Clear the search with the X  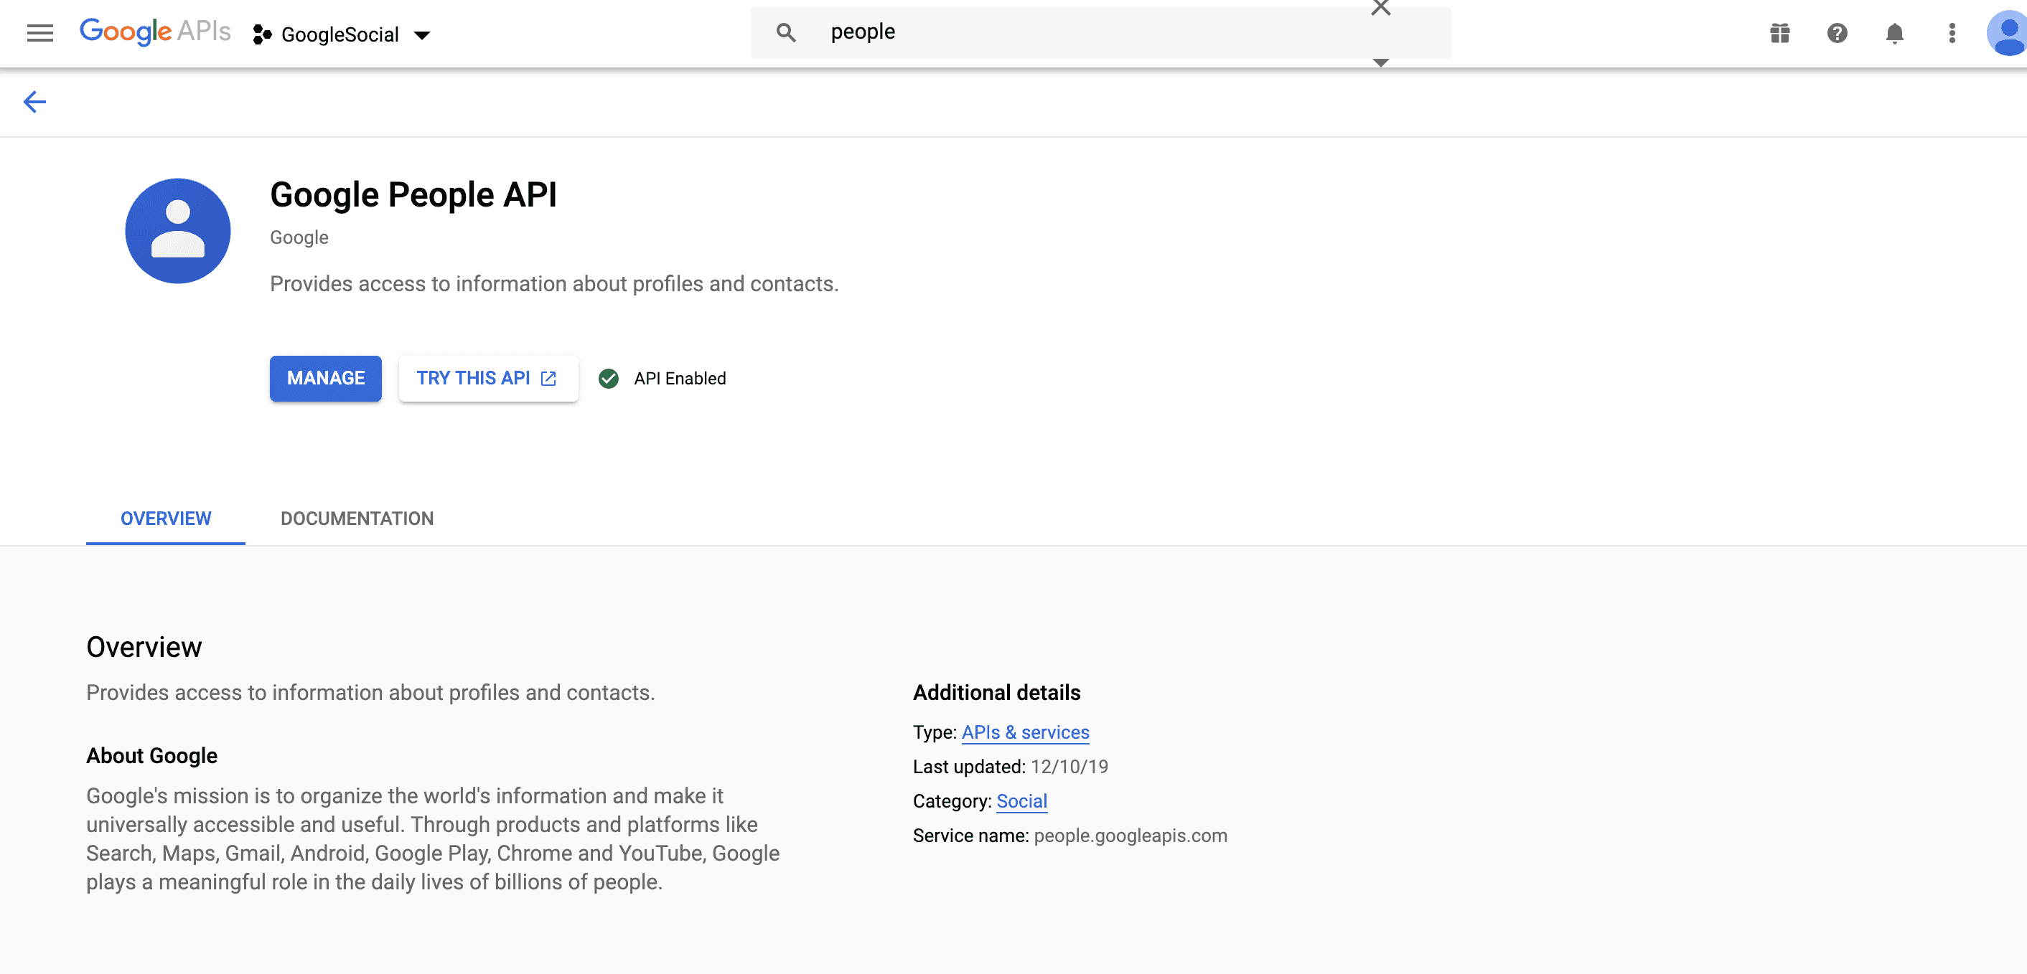pos(1380,9)
